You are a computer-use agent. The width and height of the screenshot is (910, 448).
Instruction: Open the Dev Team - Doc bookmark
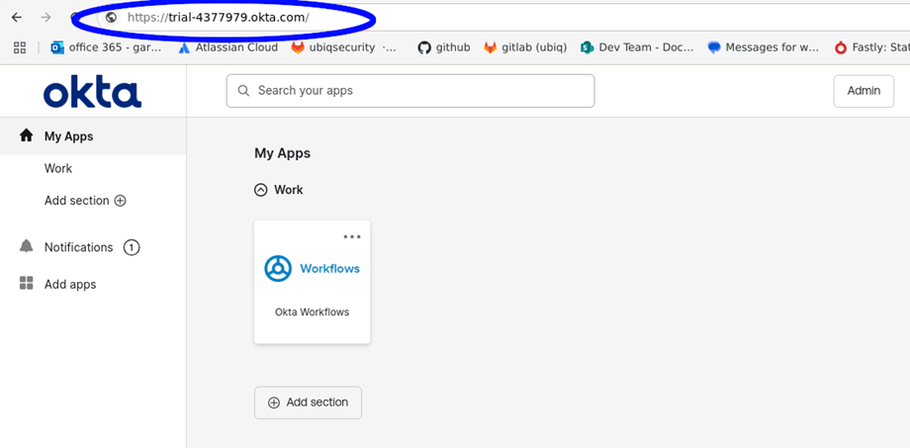[637, 47]
